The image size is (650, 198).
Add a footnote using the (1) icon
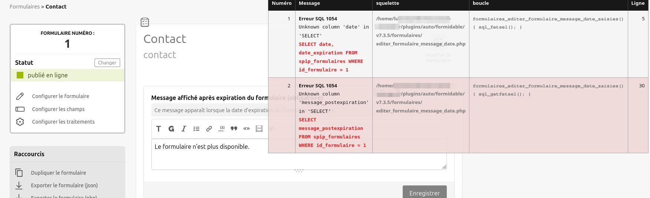(x=222, y=129)
